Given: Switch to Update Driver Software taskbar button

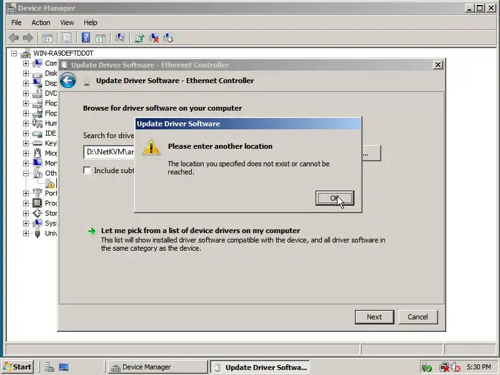Looking at the screenshot, I should point(260,367).
